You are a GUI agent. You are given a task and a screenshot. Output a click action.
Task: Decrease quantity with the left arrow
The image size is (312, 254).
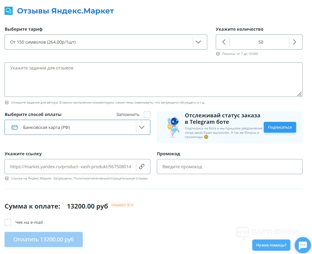pos(224,42)
